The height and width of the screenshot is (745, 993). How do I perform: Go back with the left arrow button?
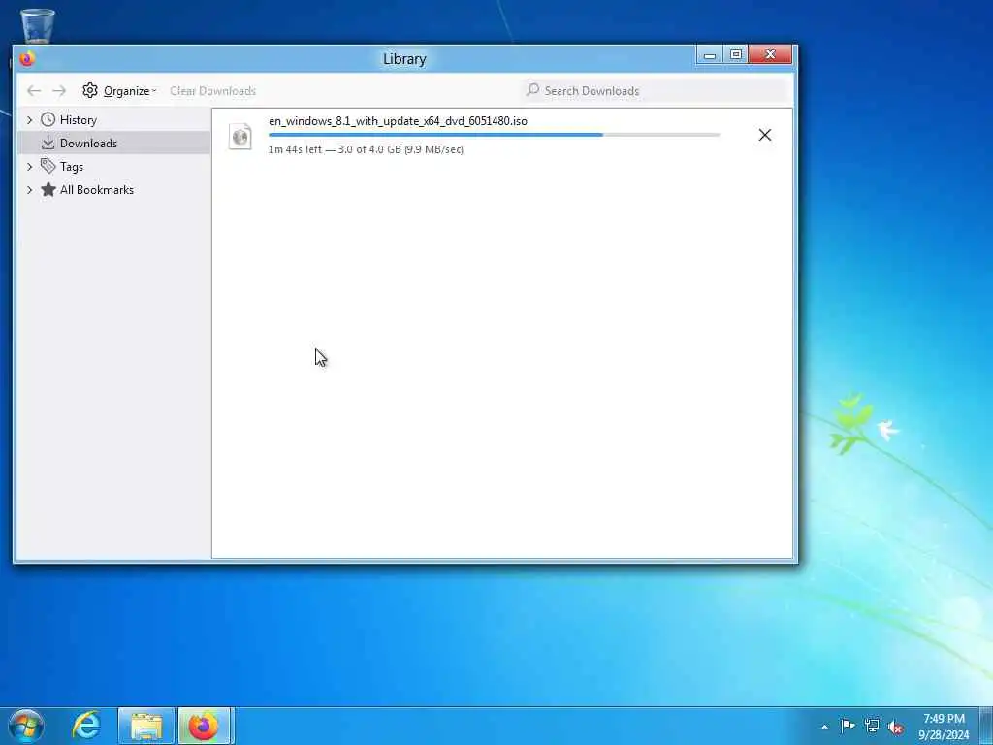(34, 91)
